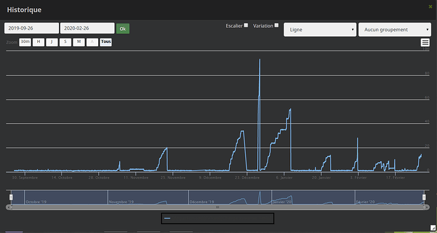Click the resize handle at the dialog corner
Screen dimensions: 437x233
click(x=433, y=228)
